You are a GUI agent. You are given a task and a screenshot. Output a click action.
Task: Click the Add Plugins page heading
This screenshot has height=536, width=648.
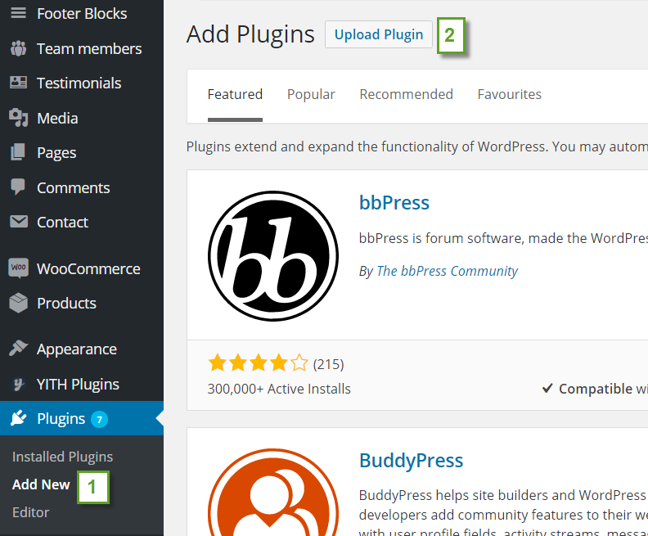coord(250,34)
